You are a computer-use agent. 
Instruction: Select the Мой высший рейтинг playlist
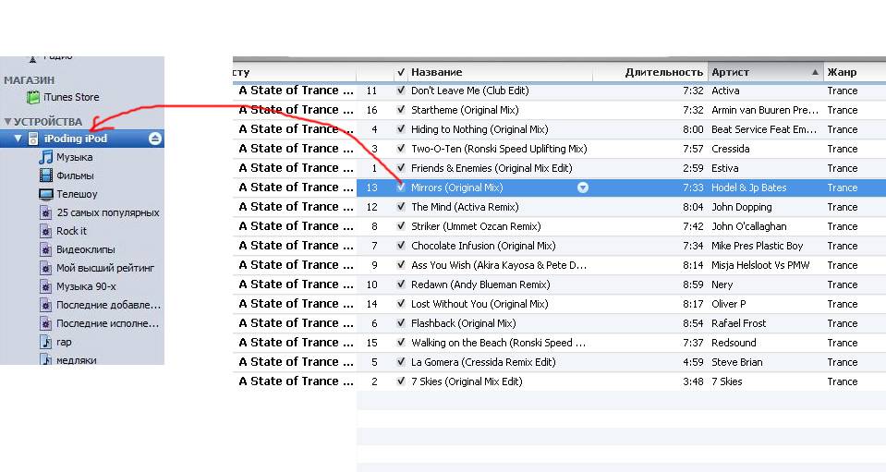[x=105, y=268]
